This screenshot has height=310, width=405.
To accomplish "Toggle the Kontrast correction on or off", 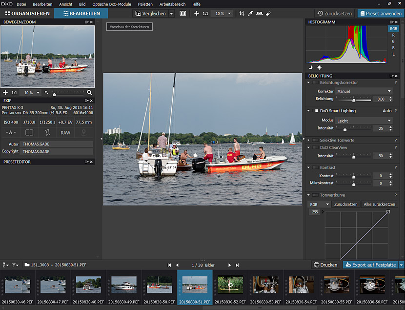I will pyautogui.click(x=316, y=167).
